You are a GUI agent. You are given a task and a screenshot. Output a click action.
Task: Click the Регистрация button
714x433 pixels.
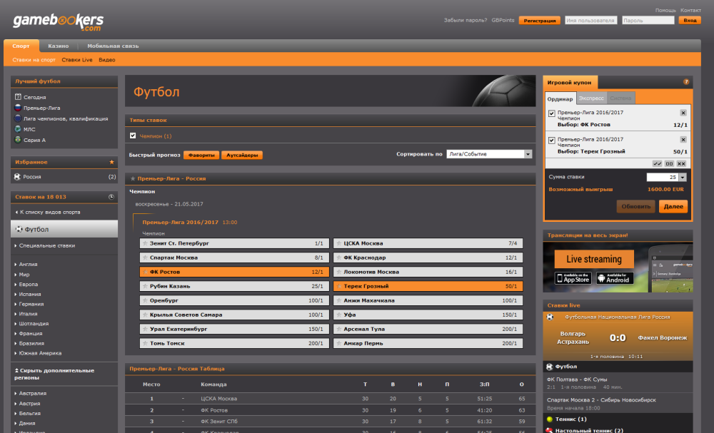coord(540,21)
